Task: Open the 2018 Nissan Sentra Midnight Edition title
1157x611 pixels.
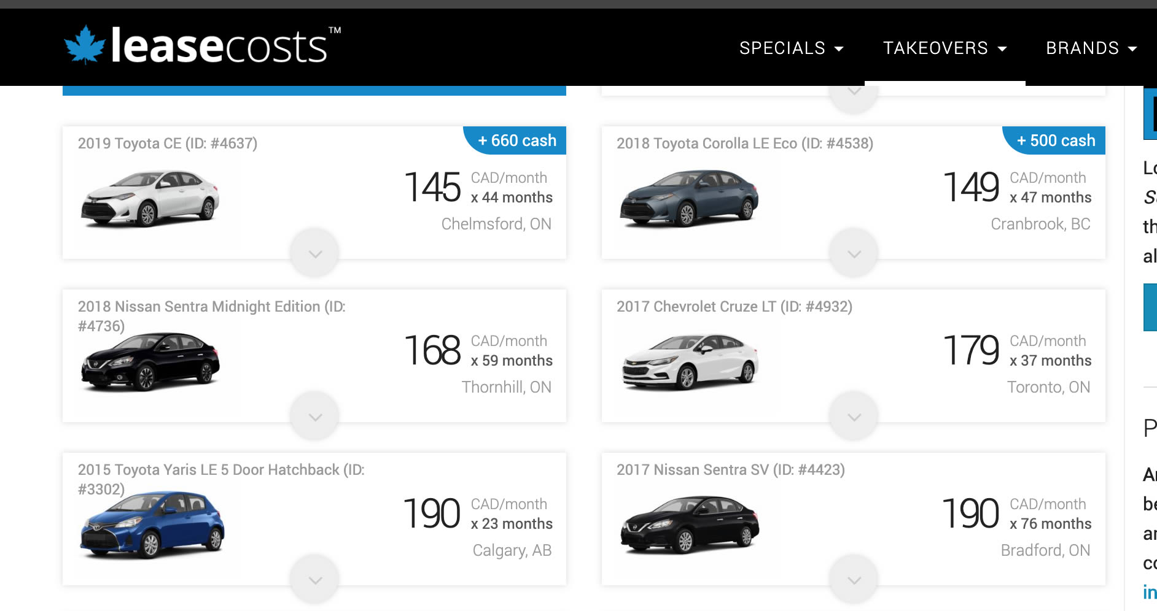Action: pyautogui.click(x=212, y=316)
